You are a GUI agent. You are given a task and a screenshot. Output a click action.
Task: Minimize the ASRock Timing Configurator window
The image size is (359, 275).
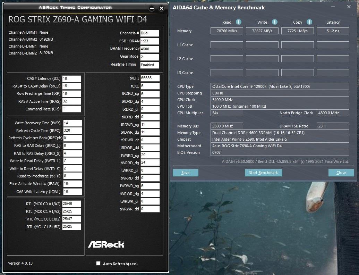[x=152, y=8]
